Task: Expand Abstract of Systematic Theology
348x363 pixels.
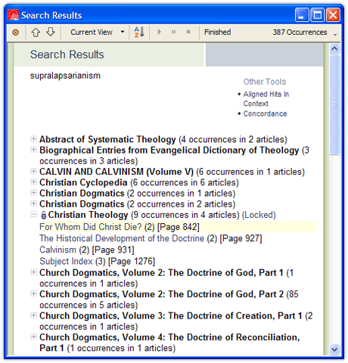Action: click(33, 138)
